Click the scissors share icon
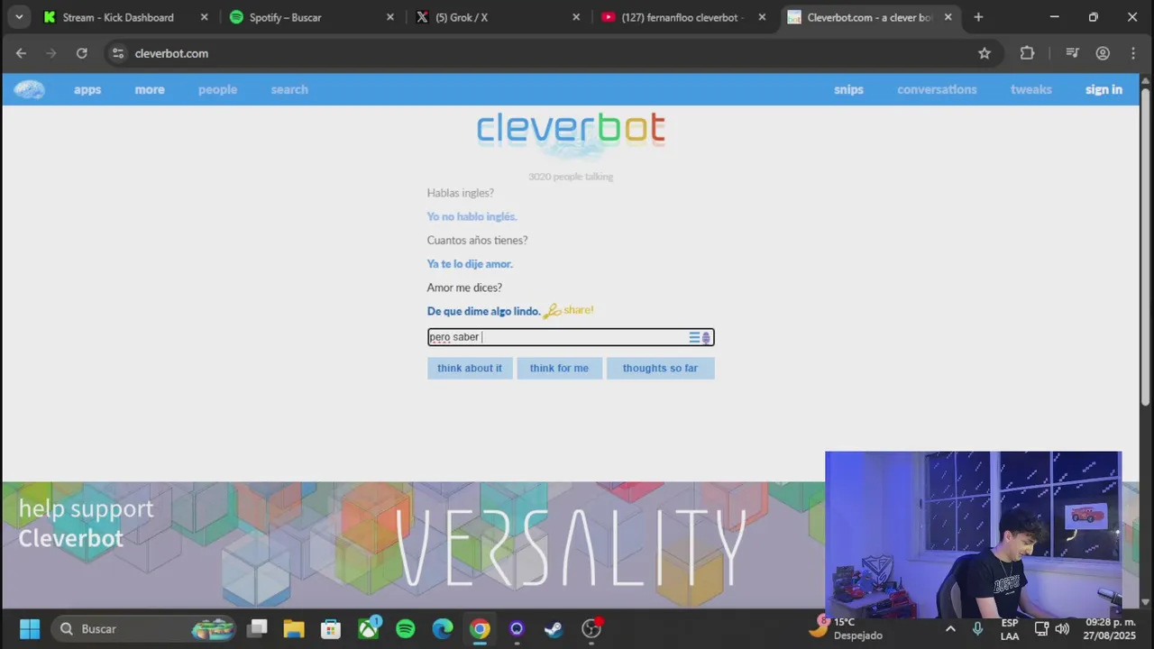The width and height of the screenshot is (1154, 649). tap(552, 311)
